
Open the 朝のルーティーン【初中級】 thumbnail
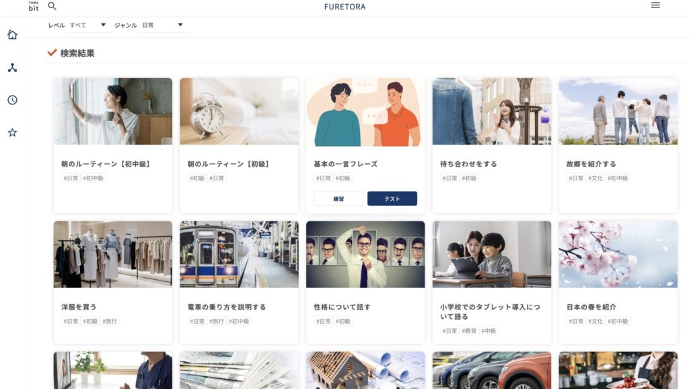(x=113, y=112)
